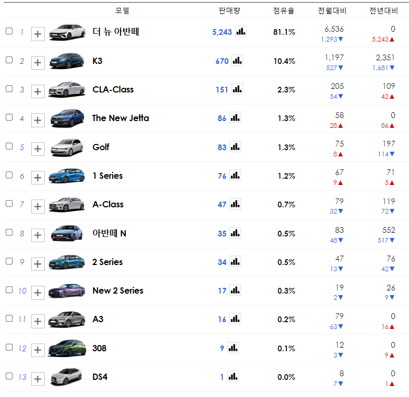The width and height of the screenshot is (409, 397).
Task: Click the green 308 car thumbnail
Action: [x=67, y=348]
